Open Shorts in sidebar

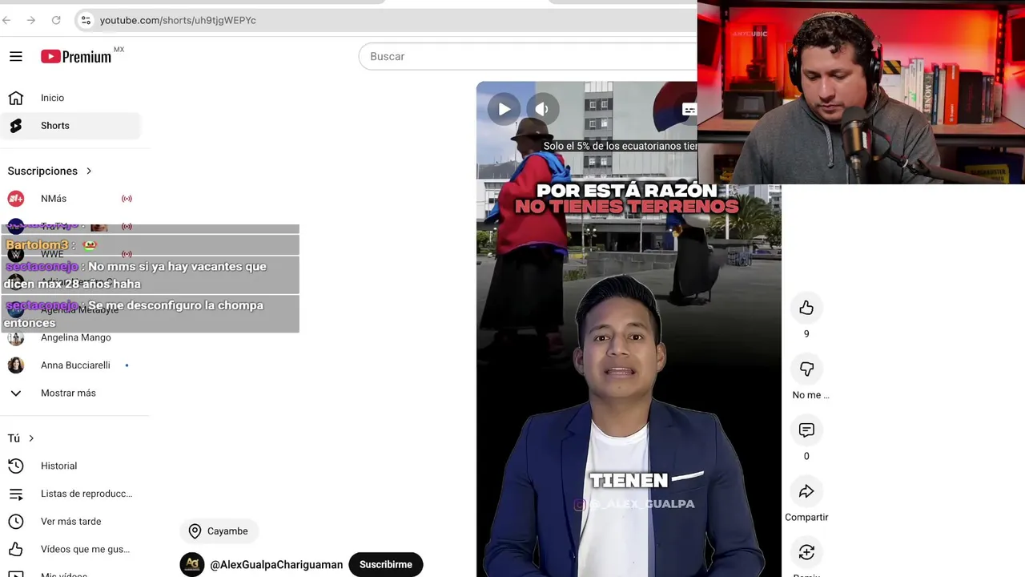pos(70,126)
